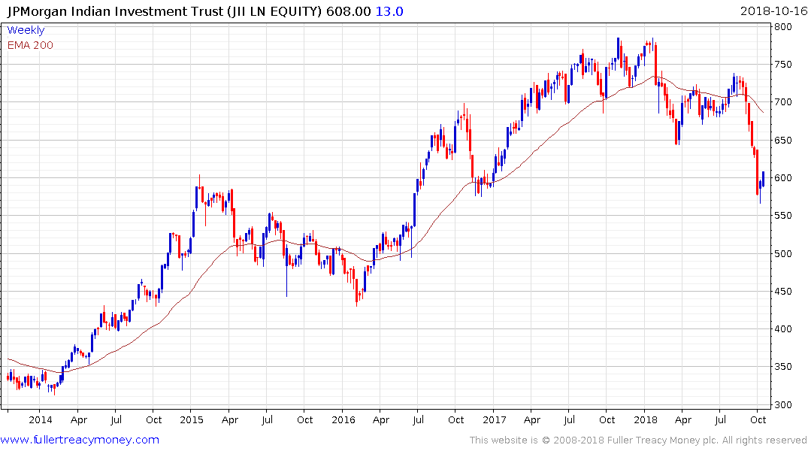The width and height of the screenshot is (808, 451).
Task: Click the 300 price axis label
Action: coord(783,404)
